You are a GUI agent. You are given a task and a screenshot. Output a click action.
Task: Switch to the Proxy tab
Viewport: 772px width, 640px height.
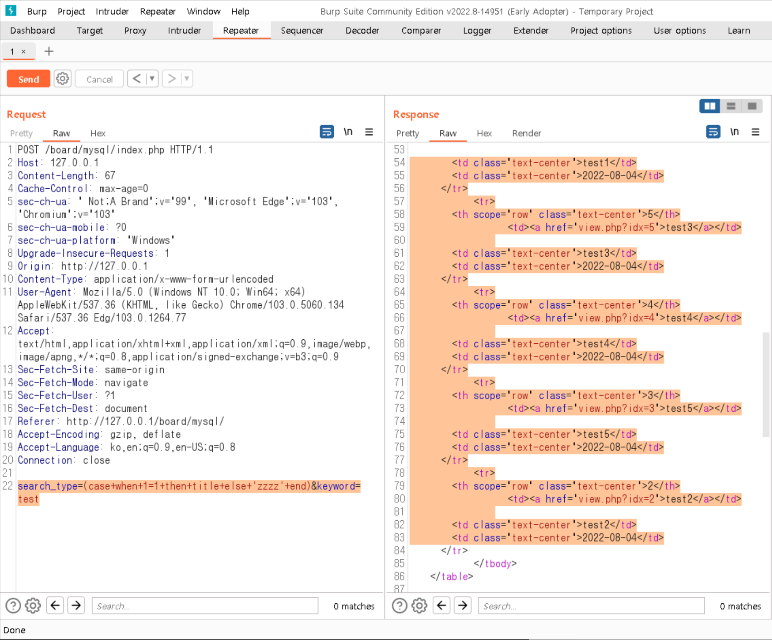pos(135,30)
